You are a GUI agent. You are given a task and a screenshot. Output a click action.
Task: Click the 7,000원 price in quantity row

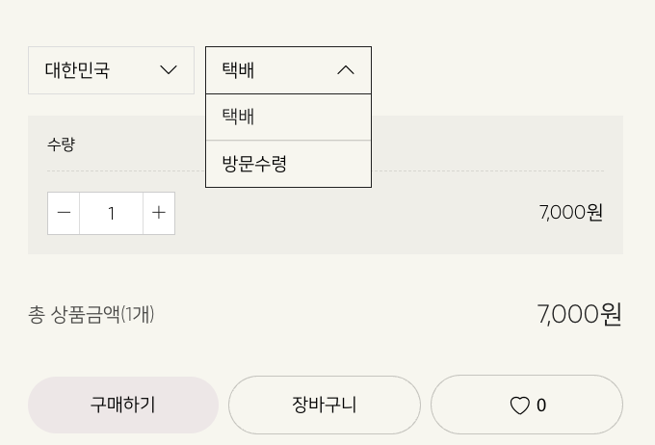pos(570,213)
